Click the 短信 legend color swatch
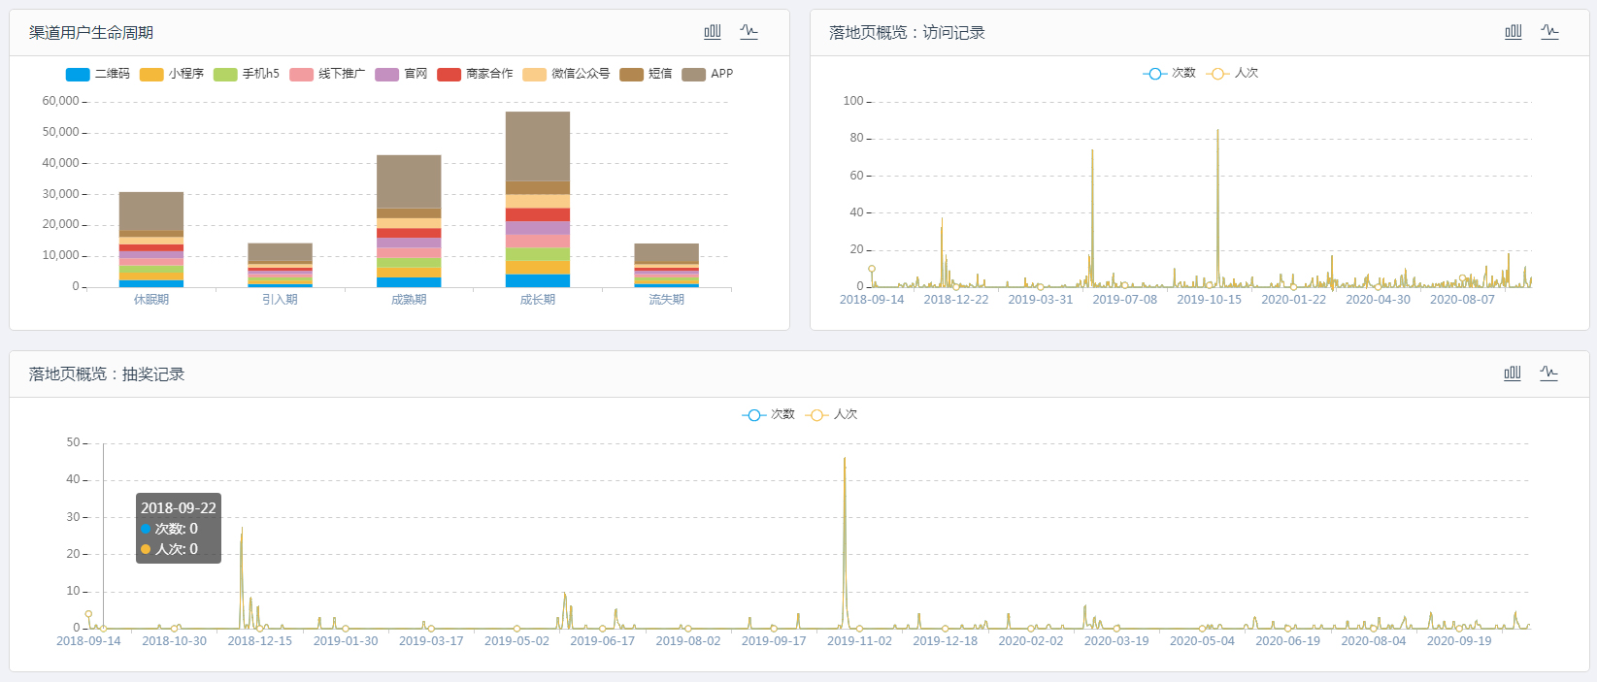This screenshot has height=682, width=1597. click(x=631, y=75)
